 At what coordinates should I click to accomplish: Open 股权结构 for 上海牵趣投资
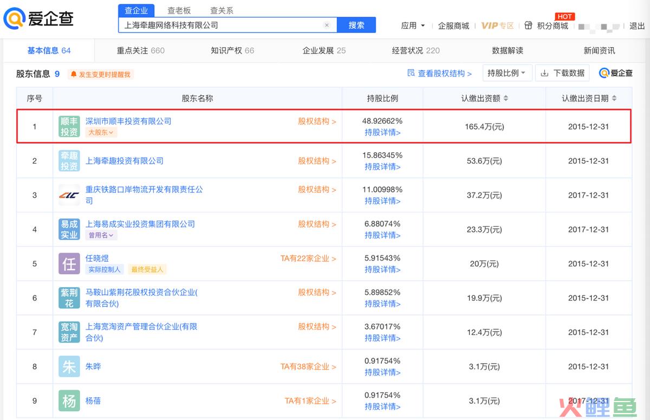[317, 161]
